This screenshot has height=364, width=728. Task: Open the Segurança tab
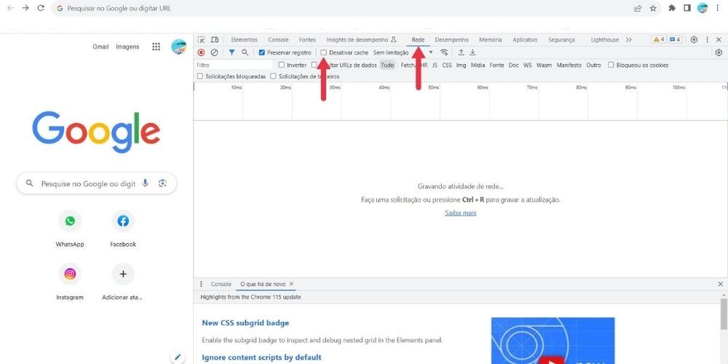click(x=561, y=40)
